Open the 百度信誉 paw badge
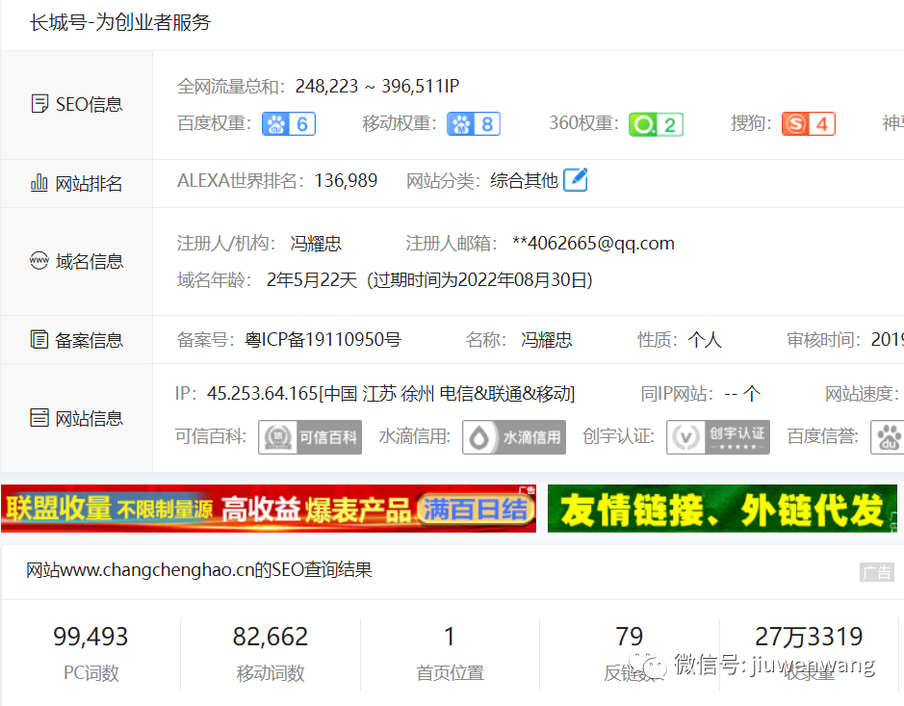This screenshot has width=904, height=706. pyautogui.click(x=888, y=437)
